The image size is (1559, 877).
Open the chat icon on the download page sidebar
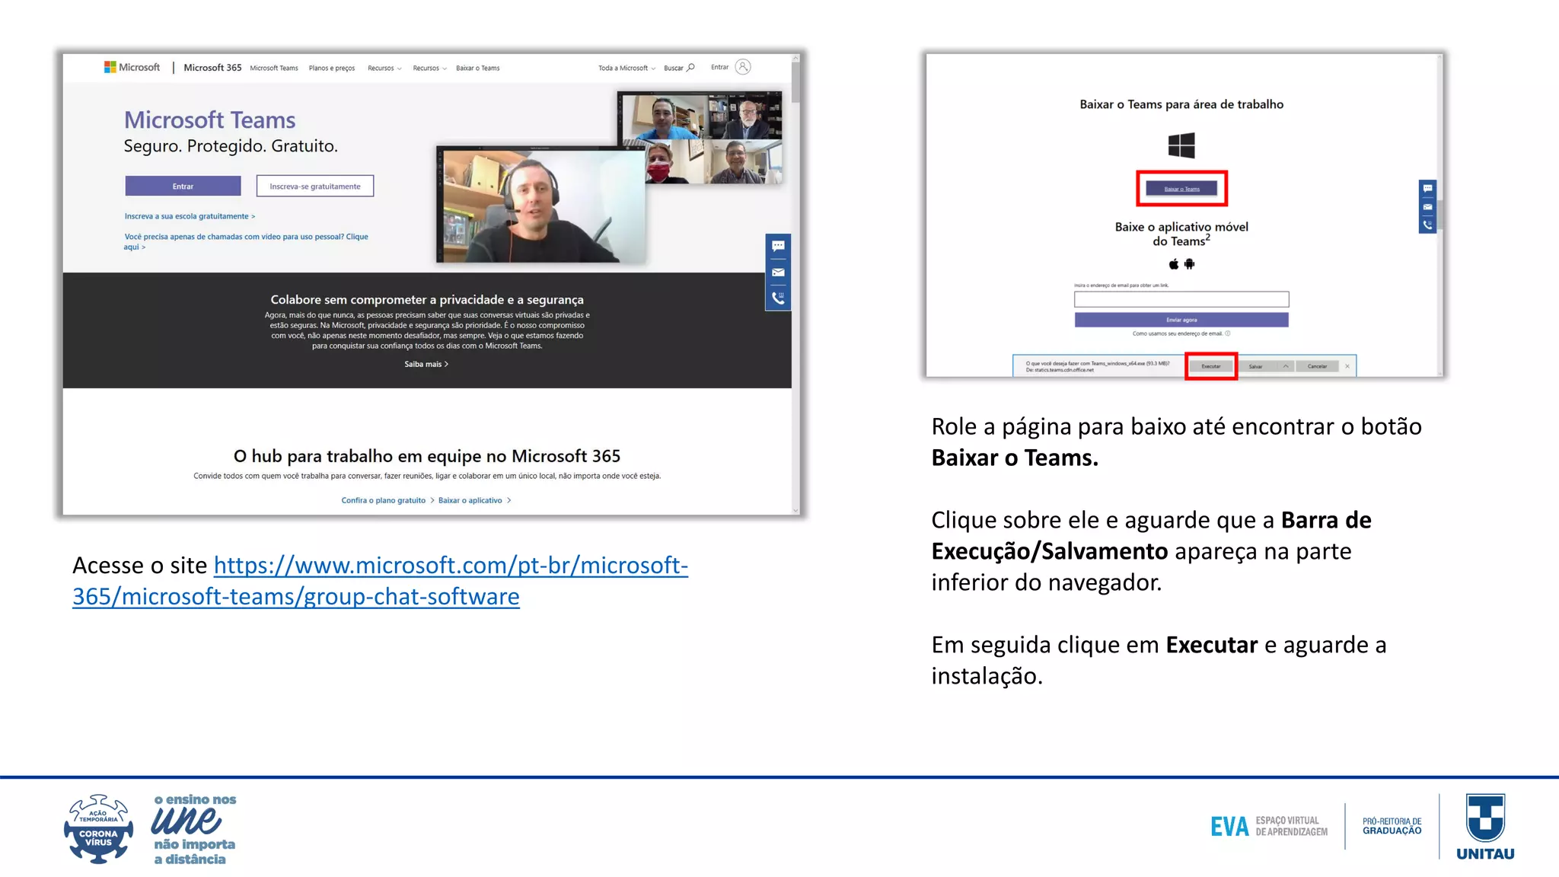point(1427,188)
